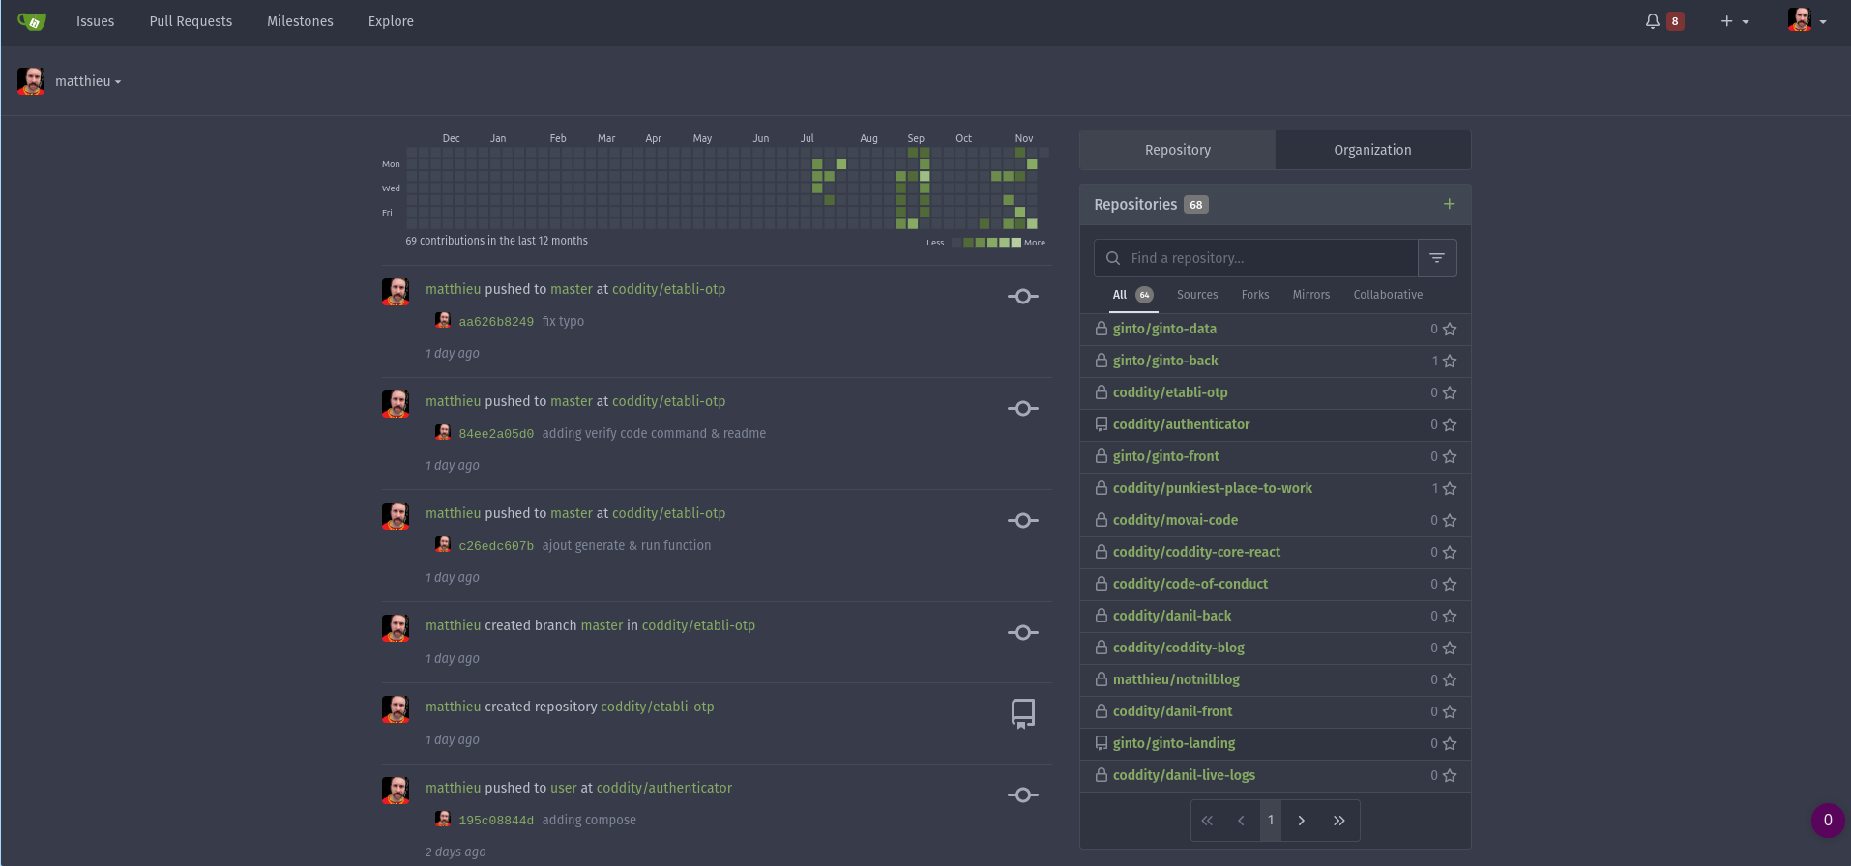Jump to last page of repositories
Screen dimensions: 1851x866
1339,821
